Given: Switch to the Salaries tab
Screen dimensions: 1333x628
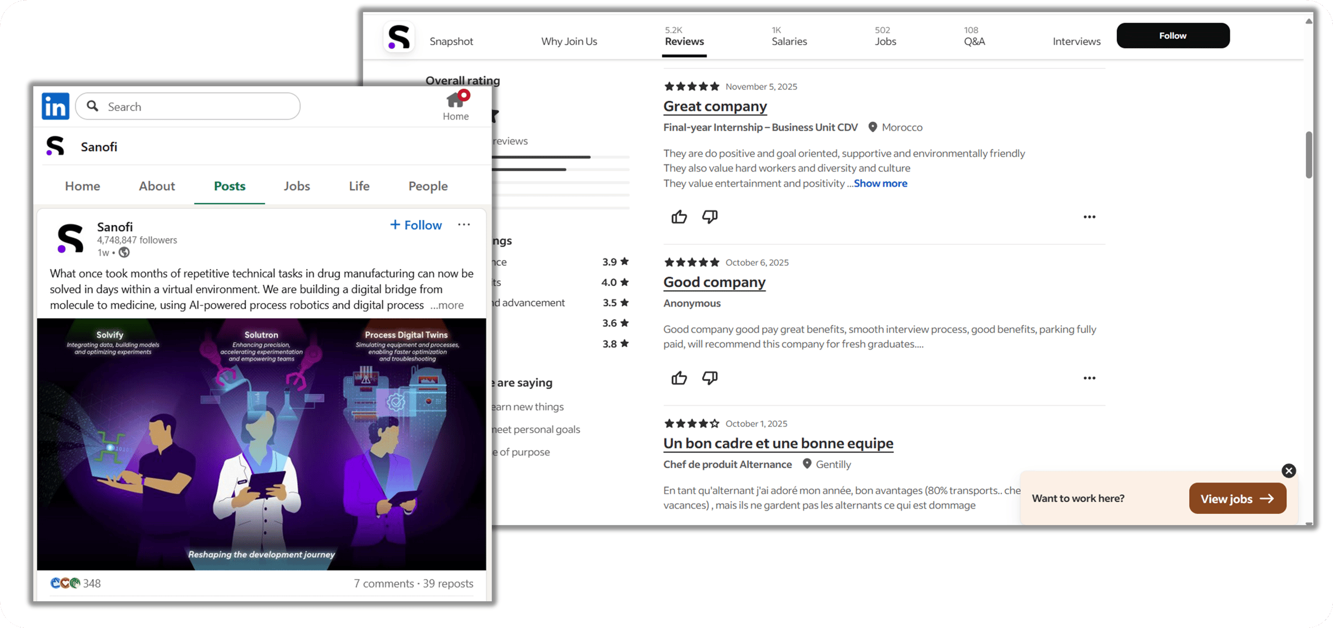Looking at the screenshot, I should click(x=789, y=37).
